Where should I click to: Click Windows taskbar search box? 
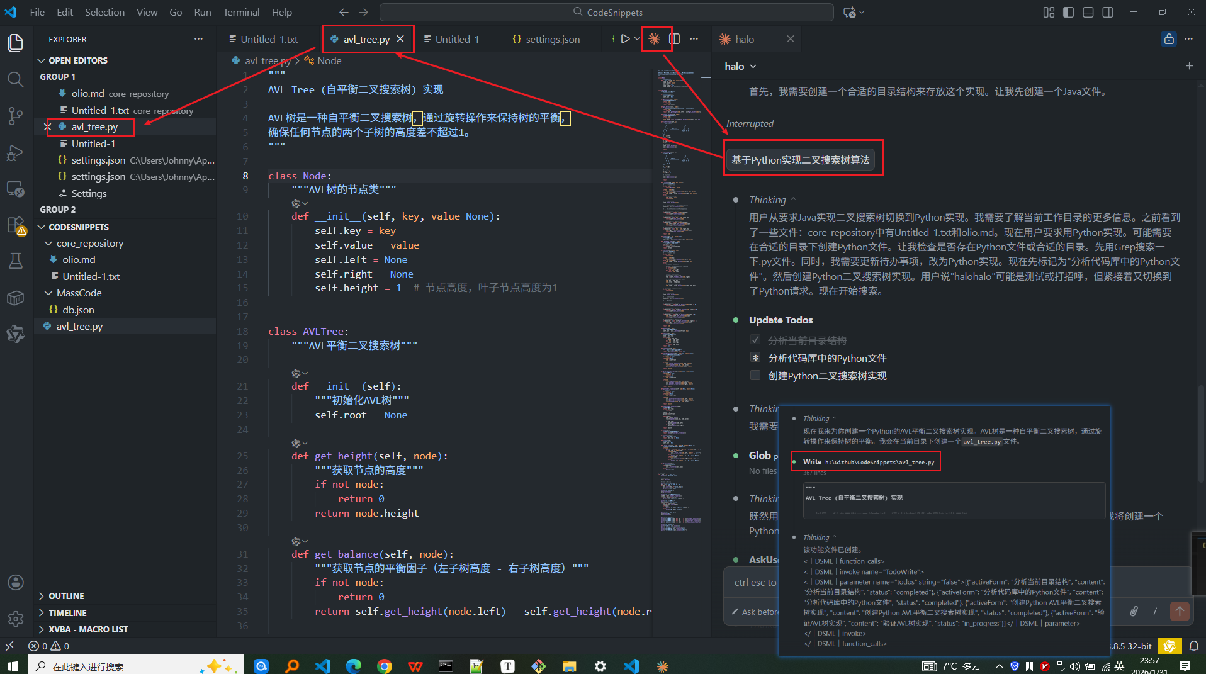(136, 665)
